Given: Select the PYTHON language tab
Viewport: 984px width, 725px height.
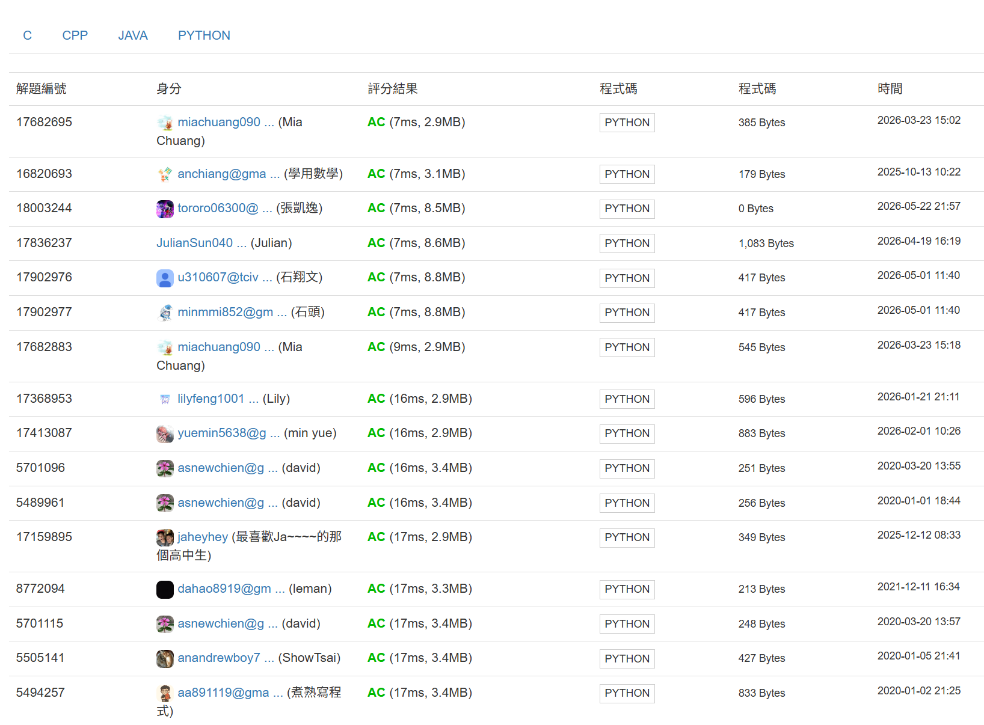Looking at the screenshot, I should [204, 35].
